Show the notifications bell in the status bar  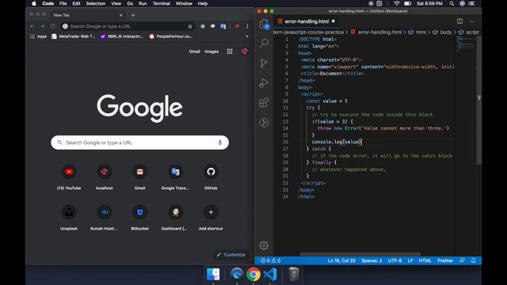pyautogui.click(x=474, y=260)
